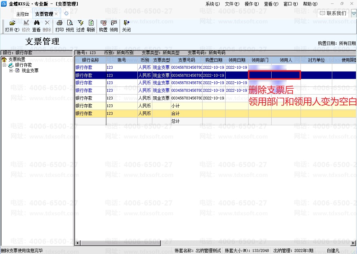The image size is (357, 254).
Task: Click right arrow of horizontal scrollbar
Action: (x=354, y=243)
